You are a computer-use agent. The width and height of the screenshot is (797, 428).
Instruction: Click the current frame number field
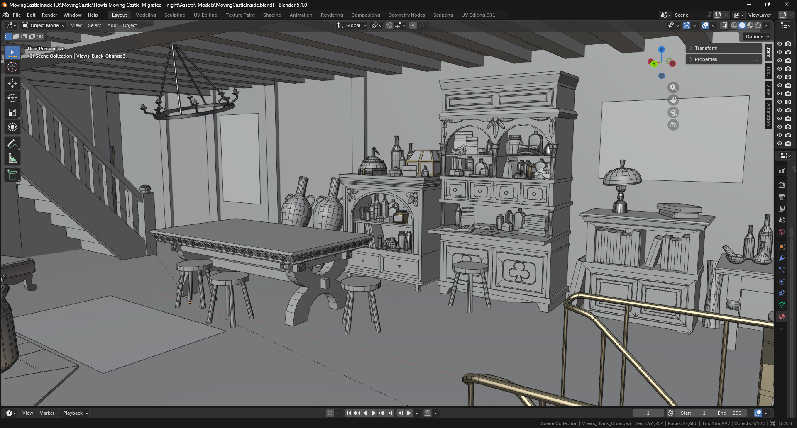click(x=648, y=413)
